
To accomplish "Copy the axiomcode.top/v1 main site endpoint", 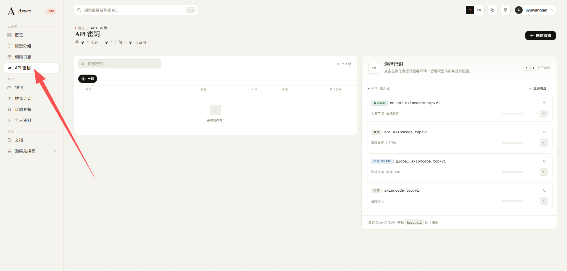I will (545, 190).
